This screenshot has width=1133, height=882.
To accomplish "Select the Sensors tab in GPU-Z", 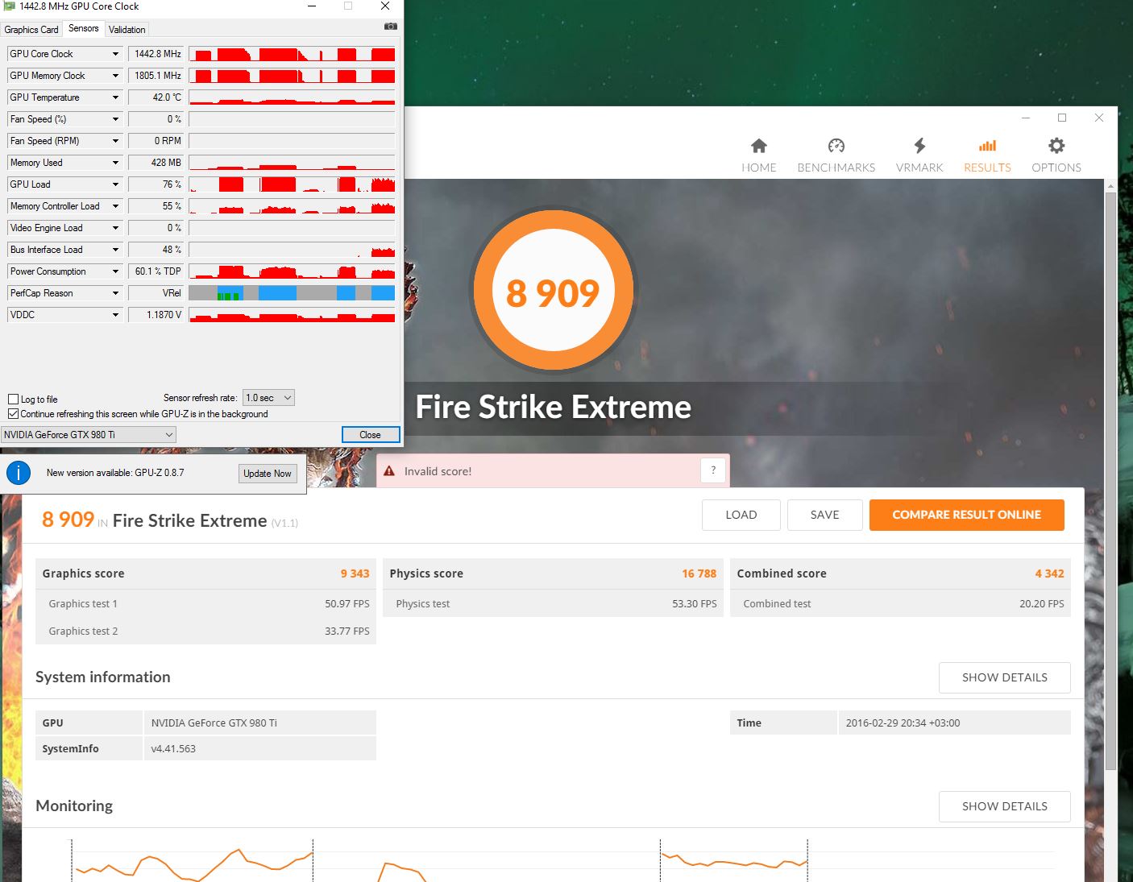I will pyautogui.click(x=84, y=28).
